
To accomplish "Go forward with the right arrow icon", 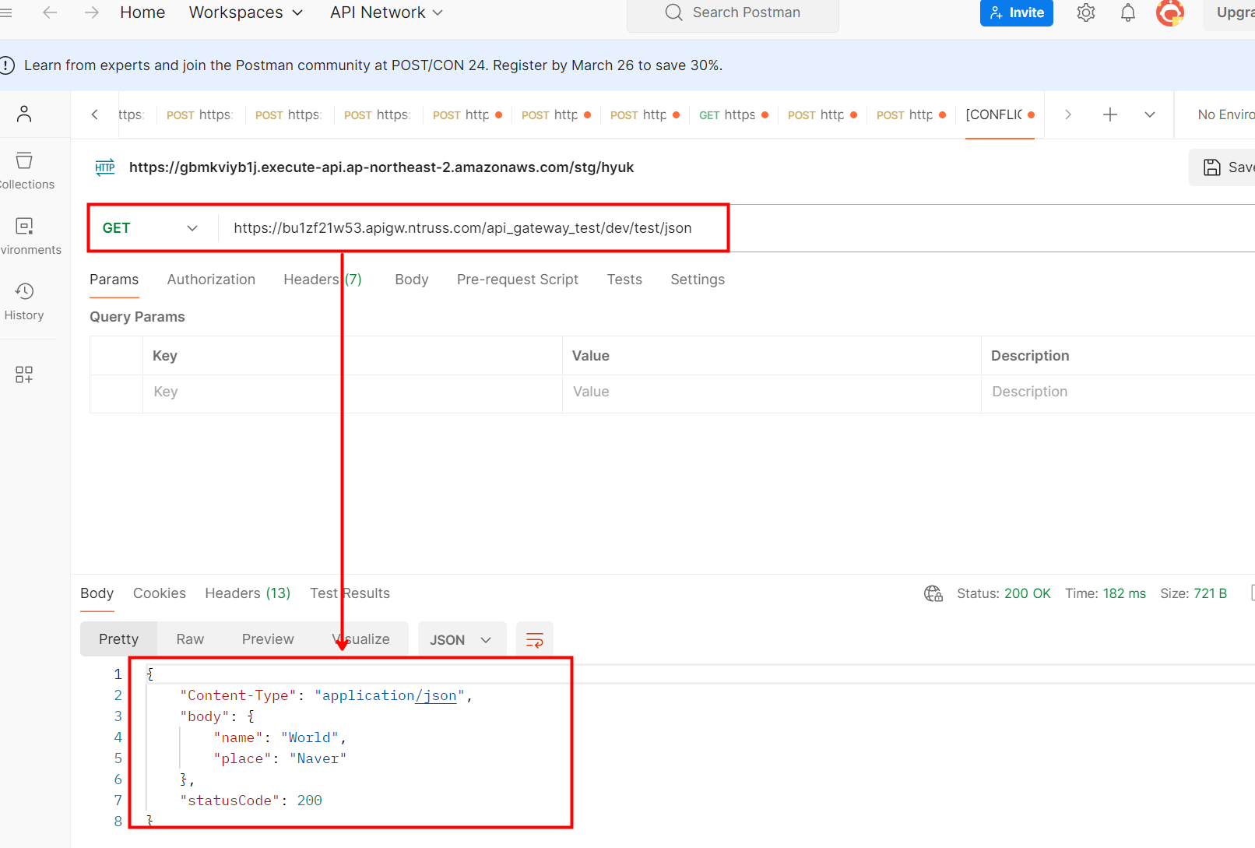I will click(92, 12).
